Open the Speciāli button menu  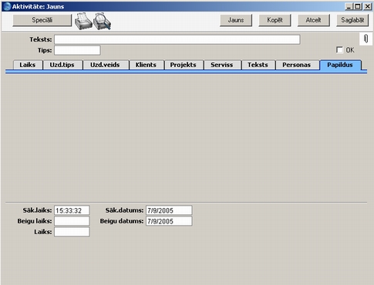(x=42, y=20)
